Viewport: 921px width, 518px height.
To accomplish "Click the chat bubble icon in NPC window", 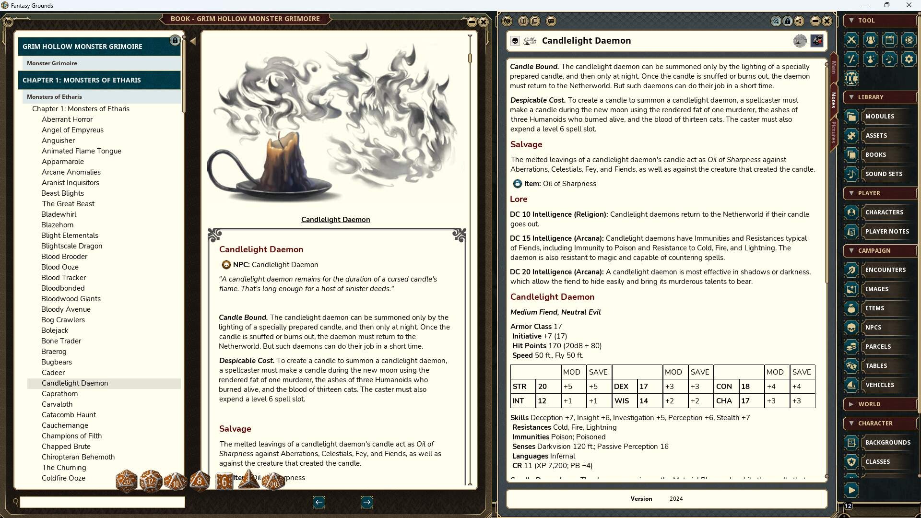I will click(x=551, y=21).
